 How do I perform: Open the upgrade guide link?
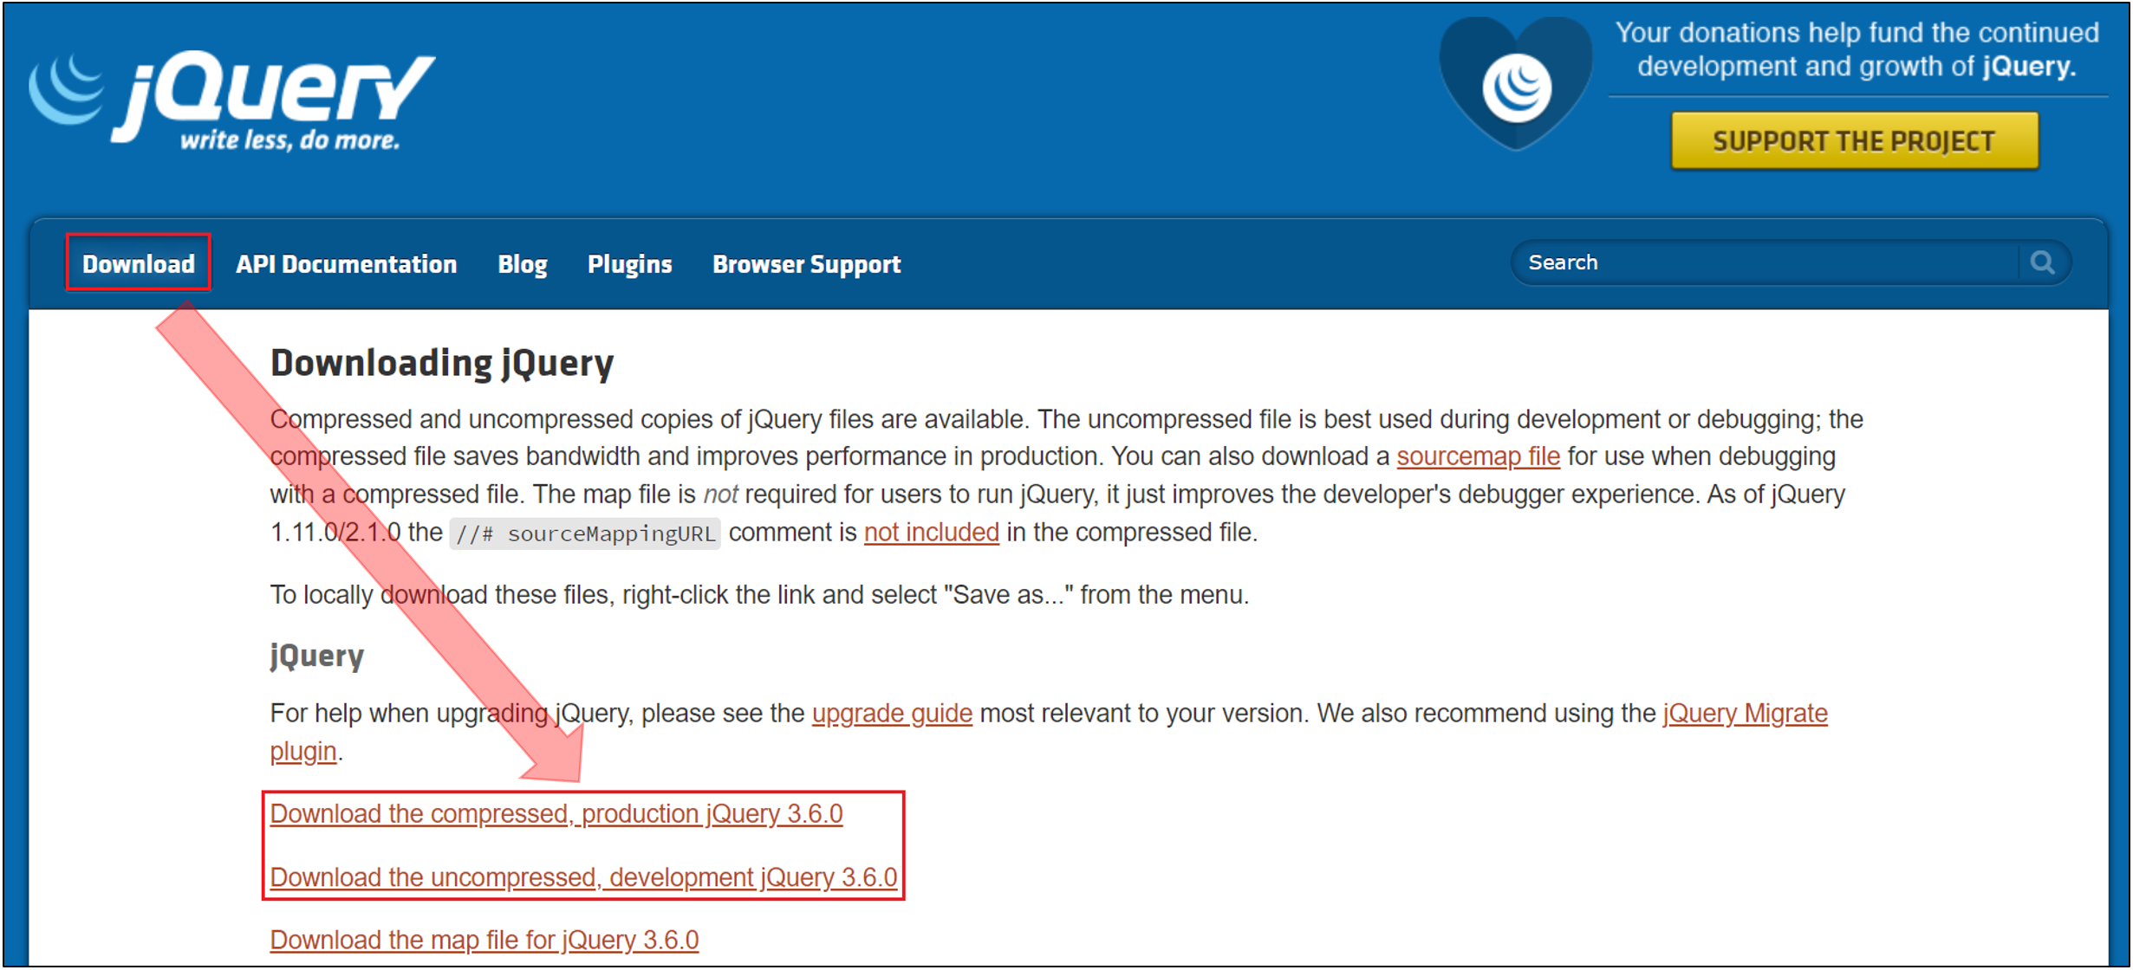tap(891, 713)
